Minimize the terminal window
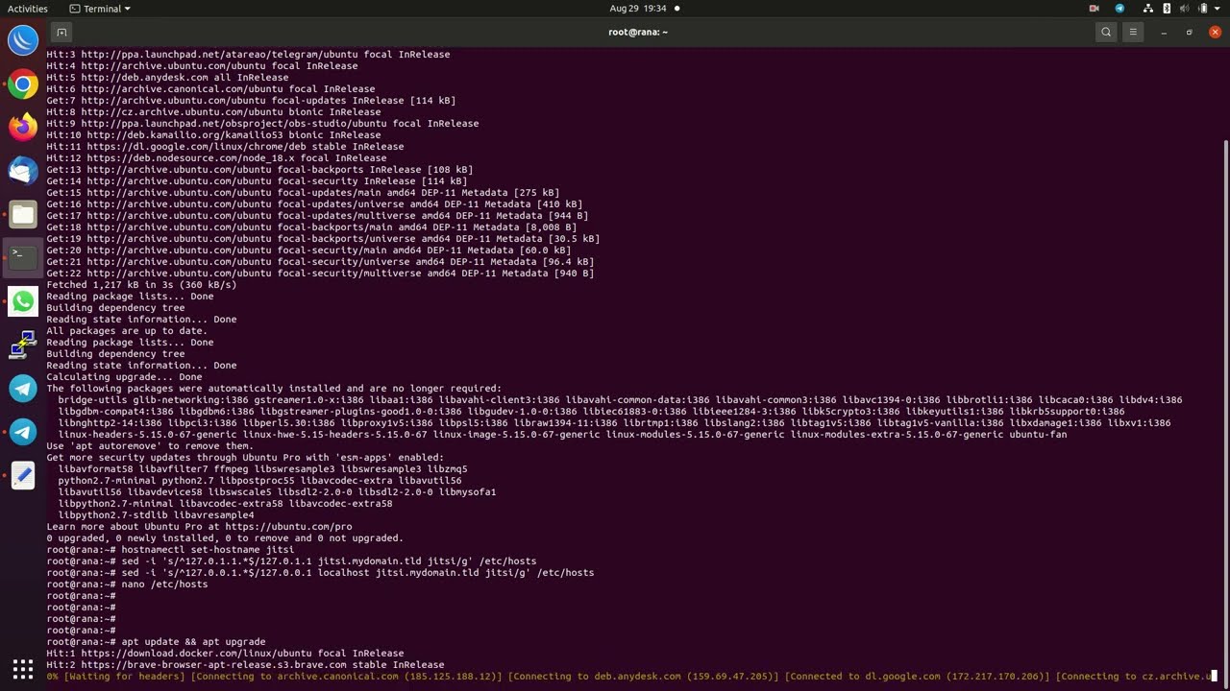The image size is (1230, 691). 1164,32
